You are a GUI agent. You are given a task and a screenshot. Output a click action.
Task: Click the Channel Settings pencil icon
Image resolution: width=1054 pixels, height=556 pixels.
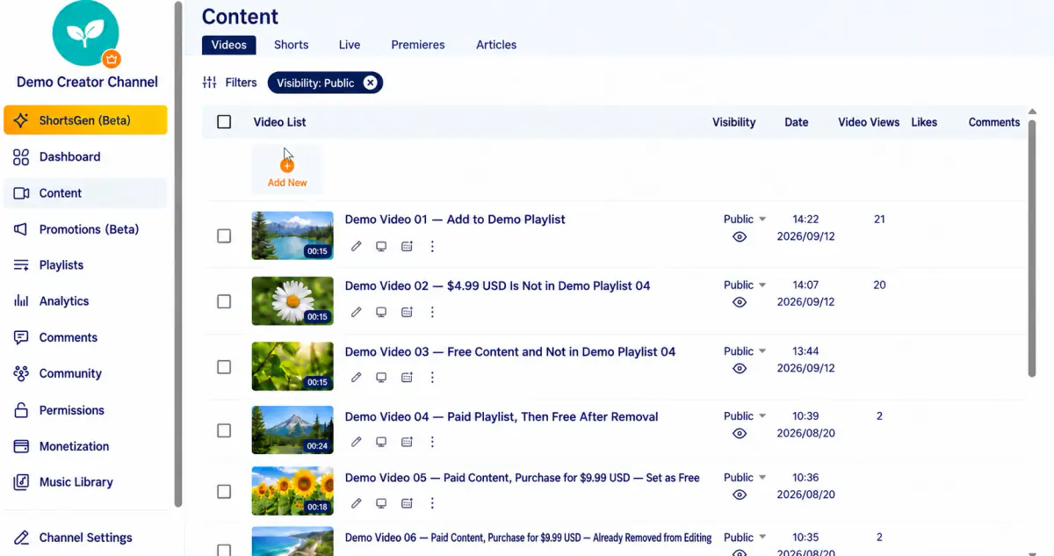point(21,538)
